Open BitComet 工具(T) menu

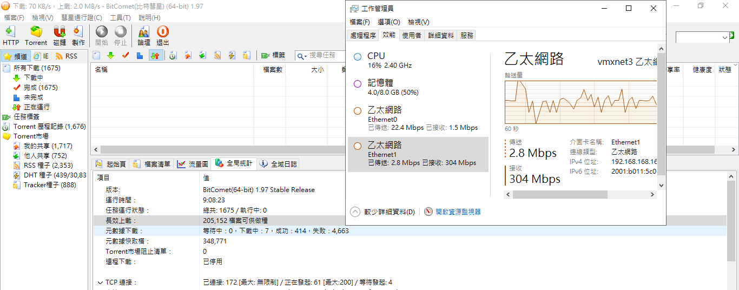coord(120,18)
